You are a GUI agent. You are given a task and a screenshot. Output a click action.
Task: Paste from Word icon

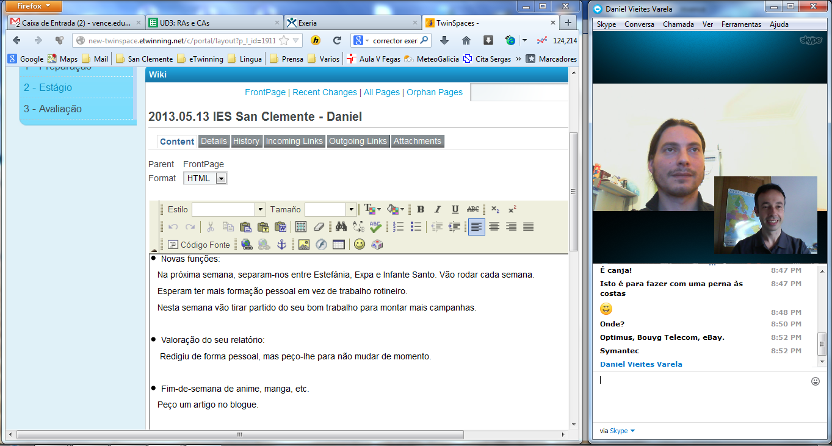pyautogui.click(x=281, y=227)
